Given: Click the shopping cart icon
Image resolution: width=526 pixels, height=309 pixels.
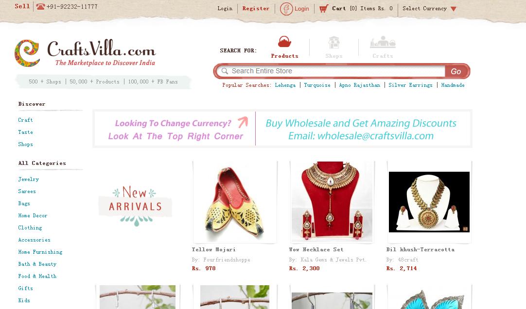Looking at the screenshot, I should tap(323, 8).
